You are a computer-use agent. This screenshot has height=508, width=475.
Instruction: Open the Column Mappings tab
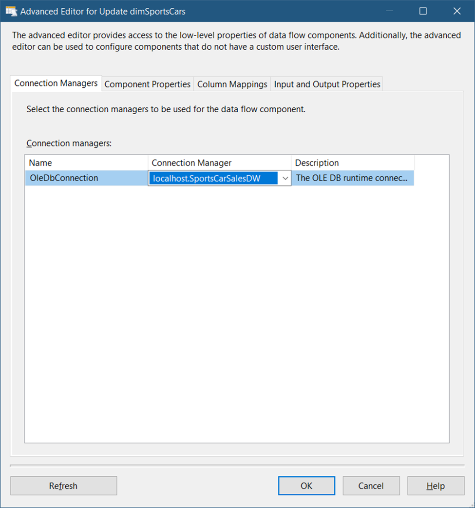232,84
